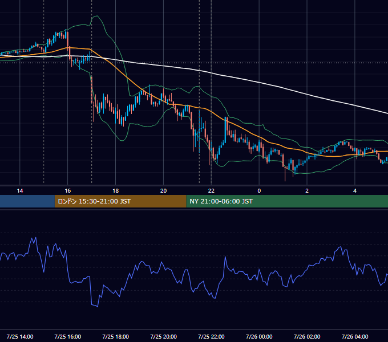Click hour label 0 on price chart axis
Screen dimensions: 388x342
[259, 191]
